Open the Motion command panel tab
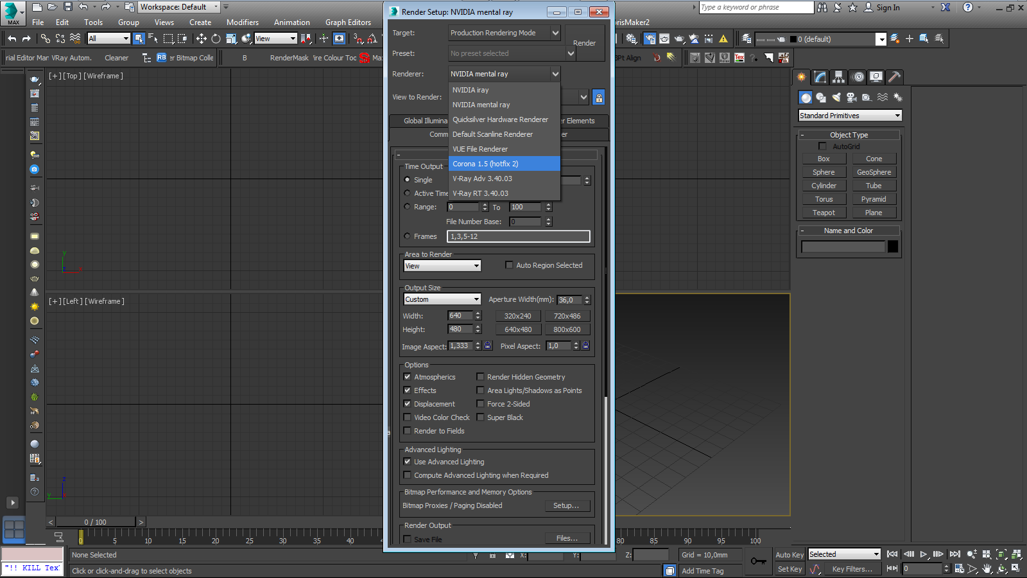This screenshot has height=578, width=1027. coord(858,77)
